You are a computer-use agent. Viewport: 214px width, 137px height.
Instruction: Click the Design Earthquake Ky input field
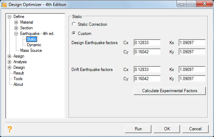[192, 52]
